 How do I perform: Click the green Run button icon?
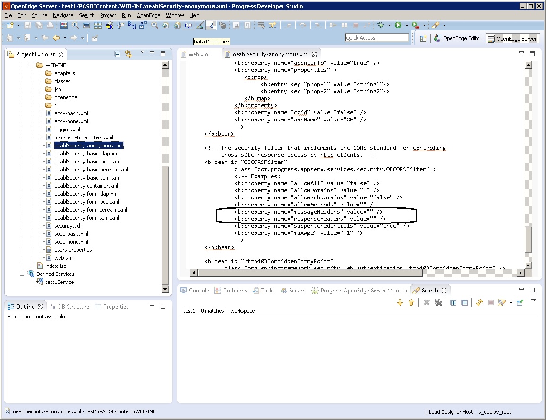click(x=398, y=25)
